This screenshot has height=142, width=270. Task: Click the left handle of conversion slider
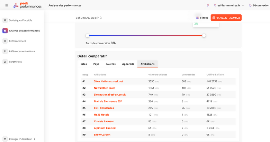pyautogui.click(x=88, y=36)
